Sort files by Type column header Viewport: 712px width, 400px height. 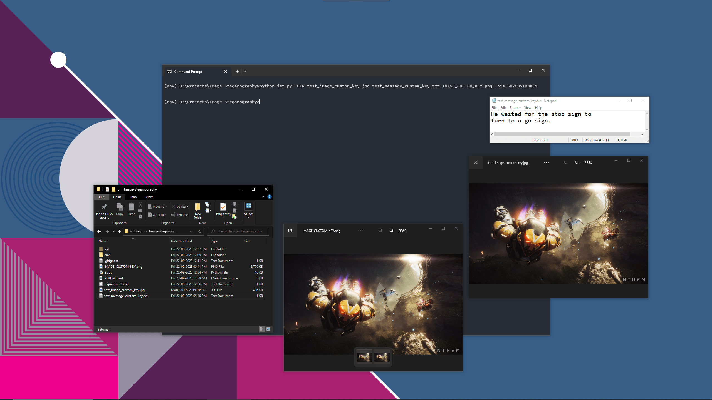pos(226,241)
